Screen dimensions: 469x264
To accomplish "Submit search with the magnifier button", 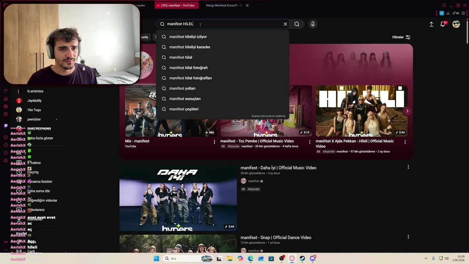I will click(297, 24).
